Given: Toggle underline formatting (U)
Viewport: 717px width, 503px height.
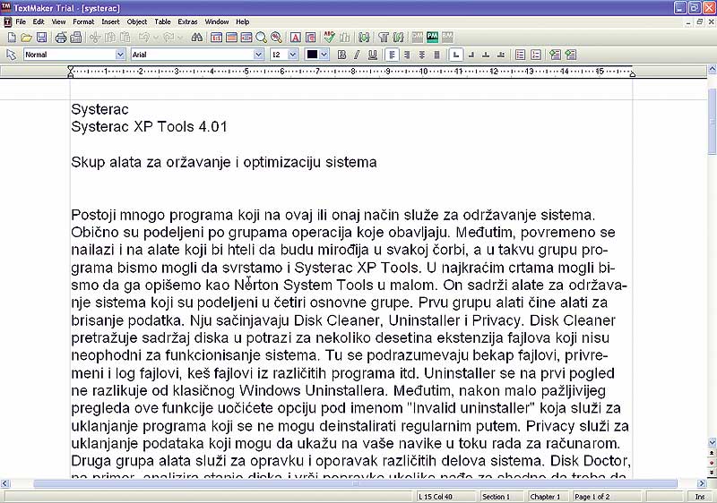Looking at the screenshot, I should [x=373, y=55].
